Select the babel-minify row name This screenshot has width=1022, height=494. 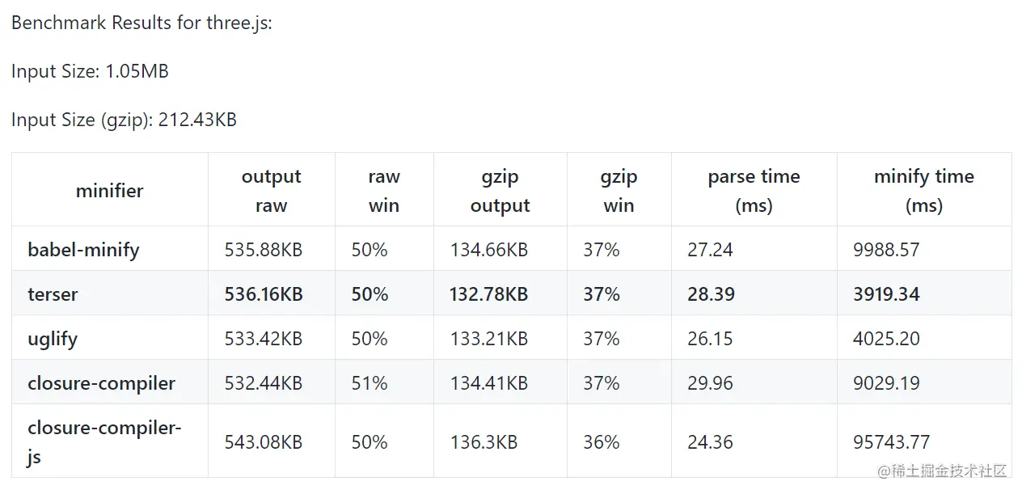pyautogui.click(x=83, y=250)
